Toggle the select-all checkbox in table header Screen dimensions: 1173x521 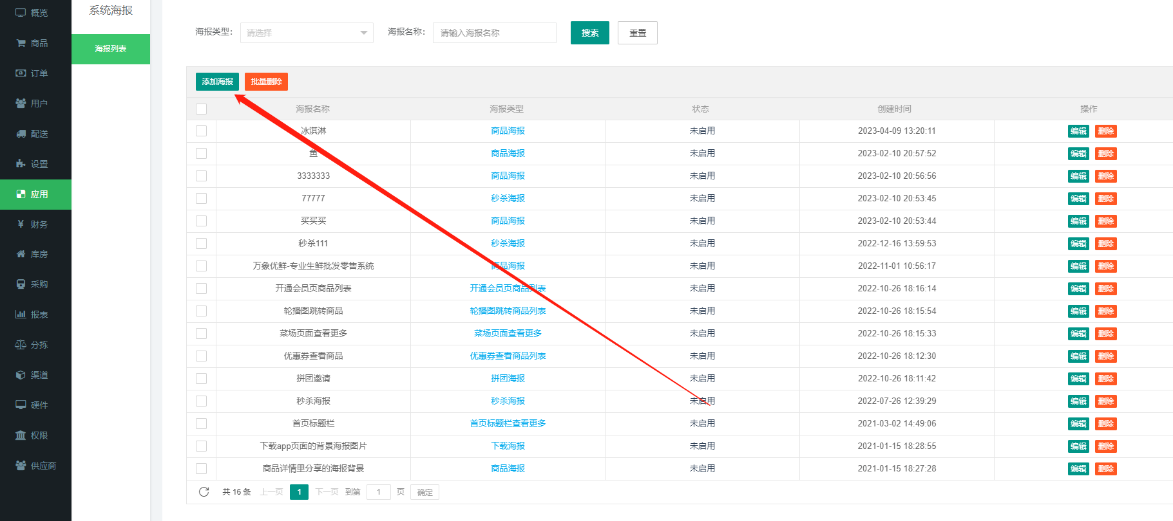[202, 109]
